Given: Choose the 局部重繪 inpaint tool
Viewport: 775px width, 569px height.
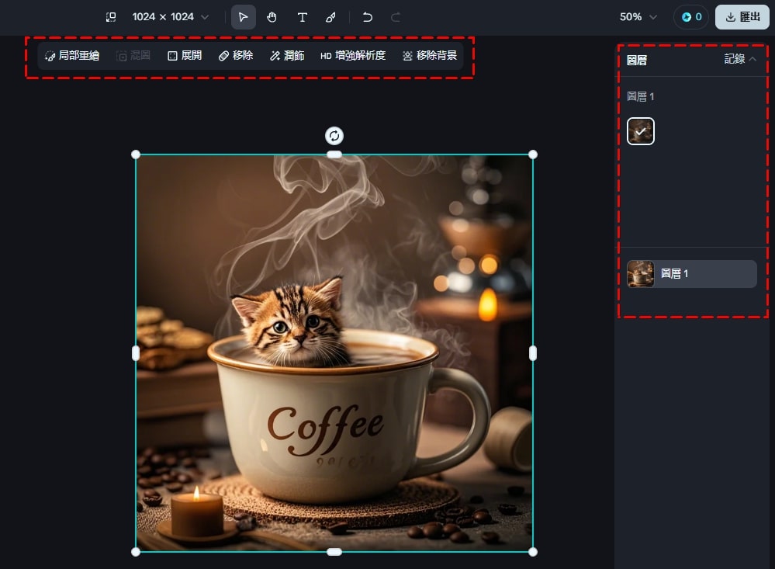Looking at the screenshot, I should click(72, 56).
